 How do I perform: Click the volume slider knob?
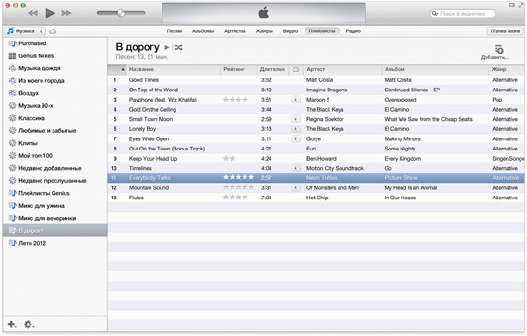121,13
